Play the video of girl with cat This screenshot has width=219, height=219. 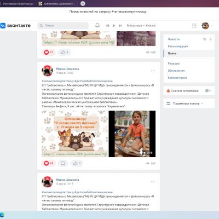pos(132,134)
